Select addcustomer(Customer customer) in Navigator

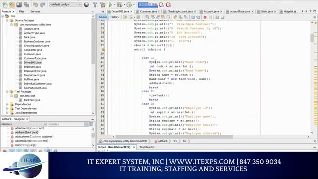[34, 137]
